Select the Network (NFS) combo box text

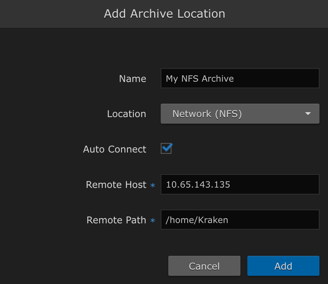click(207, 114)
